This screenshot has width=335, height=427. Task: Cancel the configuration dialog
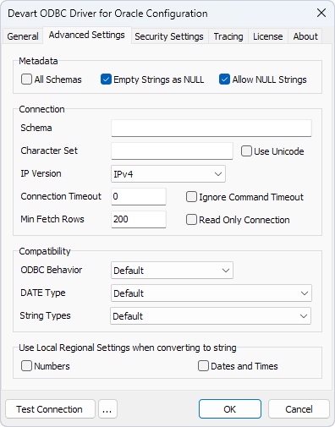tap(299, 409)
